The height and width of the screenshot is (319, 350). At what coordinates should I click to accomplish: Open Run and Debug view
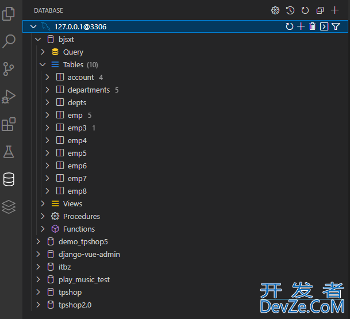coord(9,97)
